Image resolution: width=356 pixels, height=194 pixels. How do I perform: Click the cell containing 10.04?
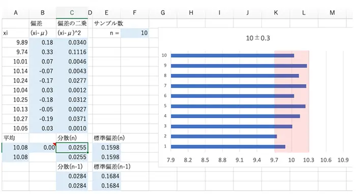click(x=15, y=90)
